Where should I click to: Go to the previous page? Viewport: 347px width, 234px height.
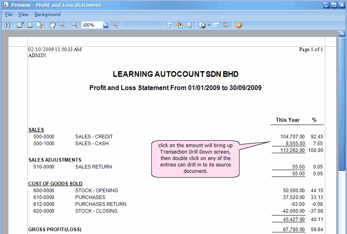(138, 25)
